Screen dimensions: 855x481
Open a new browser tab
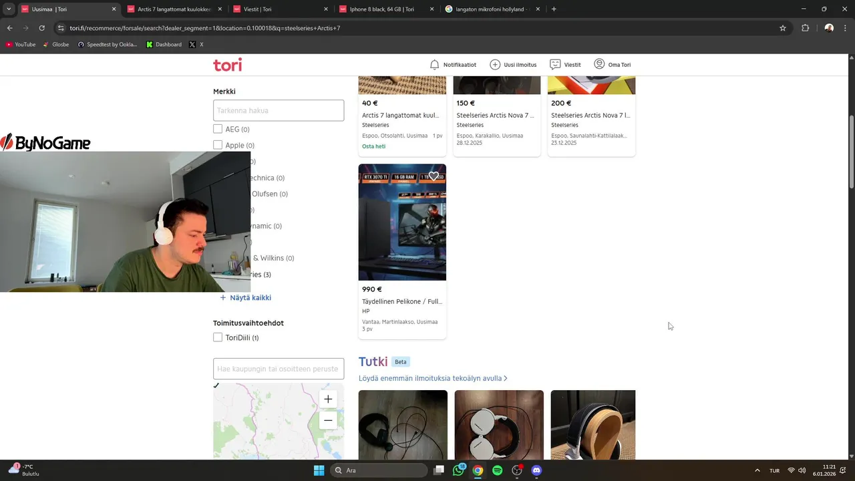pyautogui.click(x=554, y=9)
